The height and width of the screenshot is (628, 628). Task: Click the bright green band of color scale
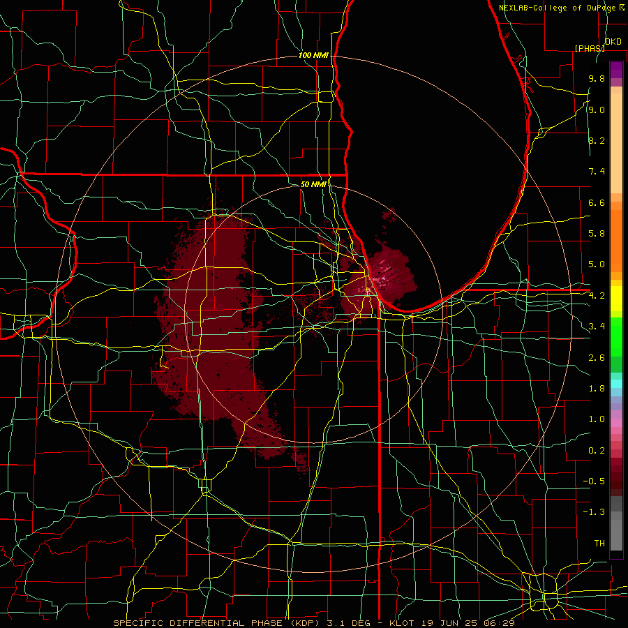pyautogui.click(x=616, y=337)
